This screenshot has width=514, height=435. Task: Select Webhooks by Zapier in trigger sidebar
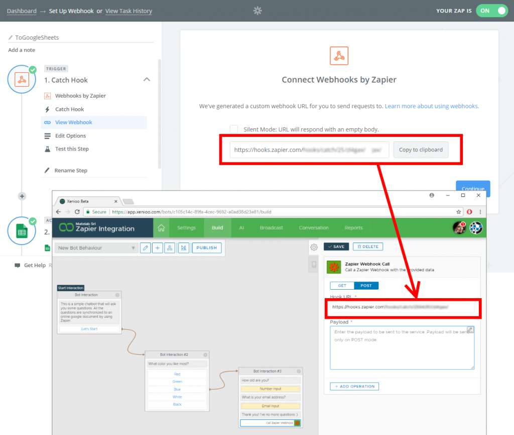tap(80, 96)
